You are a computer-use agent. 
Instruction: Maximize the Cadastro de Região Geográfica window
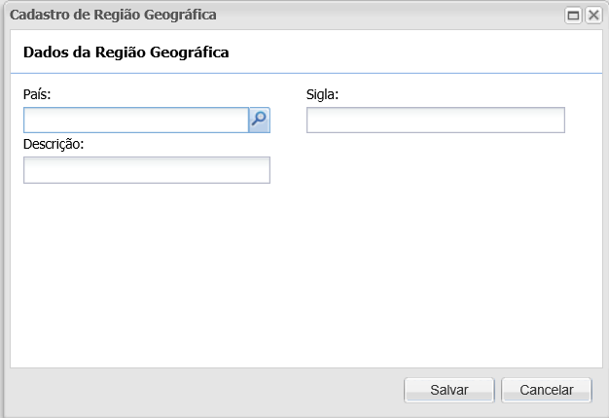pyautogui.click(x=574, y=16)
